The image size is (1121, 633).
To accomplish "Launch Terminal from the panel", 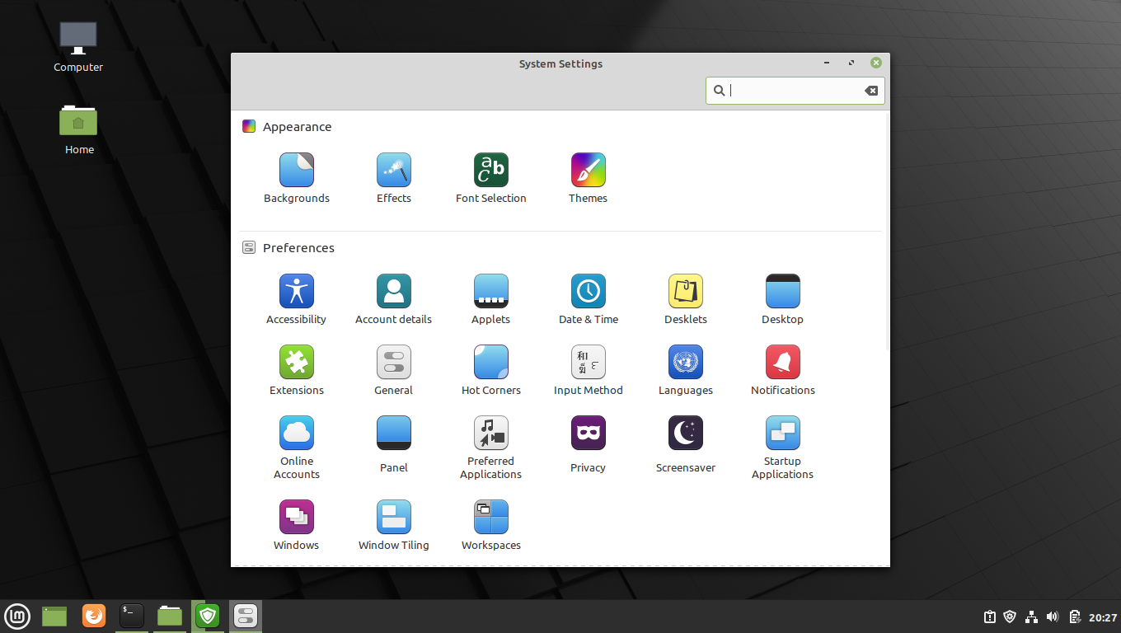I will 132,616.
